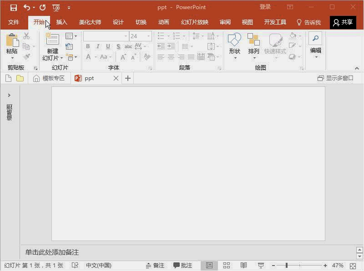Click the Editing magnifier icon
Image resolution: width=364 pixels, height=271 pixels.
pos(315,39)
